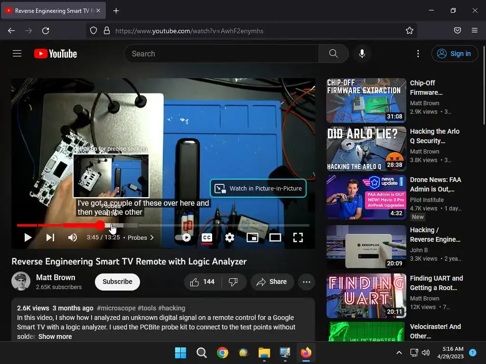Open the Save to Pocket icon

point(458,30)
